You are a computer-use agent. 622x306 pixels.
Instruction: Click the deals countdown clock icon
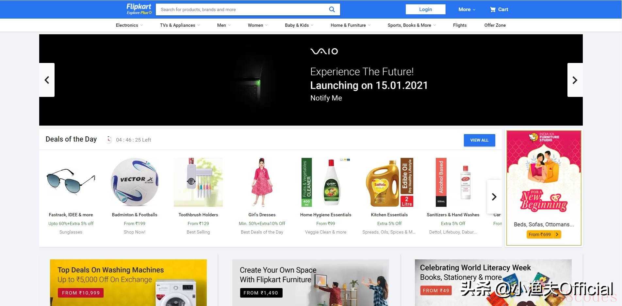point(109,140)
